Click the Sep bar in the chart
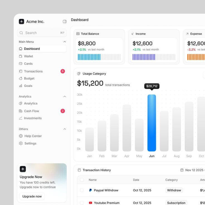Viewport: 205px width, 205px height. [x=189, y=126]
